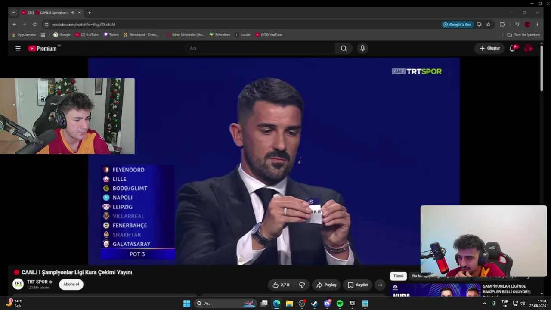
Task: Click the video player area to pause
Action: (274, 161)
